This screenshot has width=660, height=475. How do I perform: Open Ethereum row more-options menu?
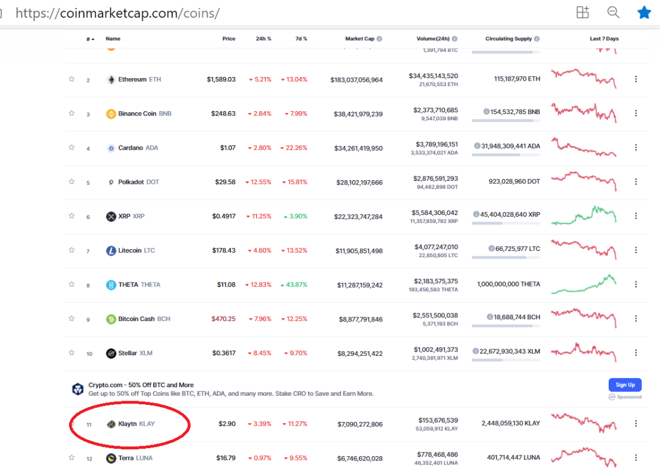(636, 79)
